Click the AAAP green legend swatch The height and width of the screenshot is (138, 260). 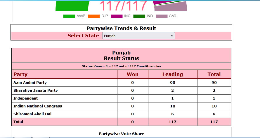click(69, 16)
